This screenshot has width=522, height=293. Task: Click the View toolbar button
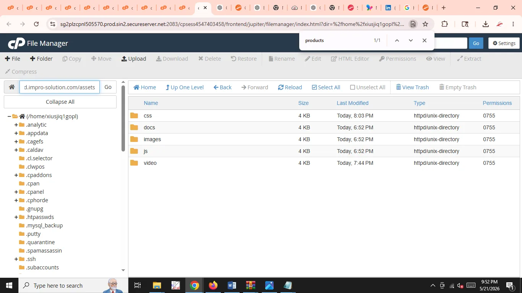pyautogui.click(x=436, y=59)
